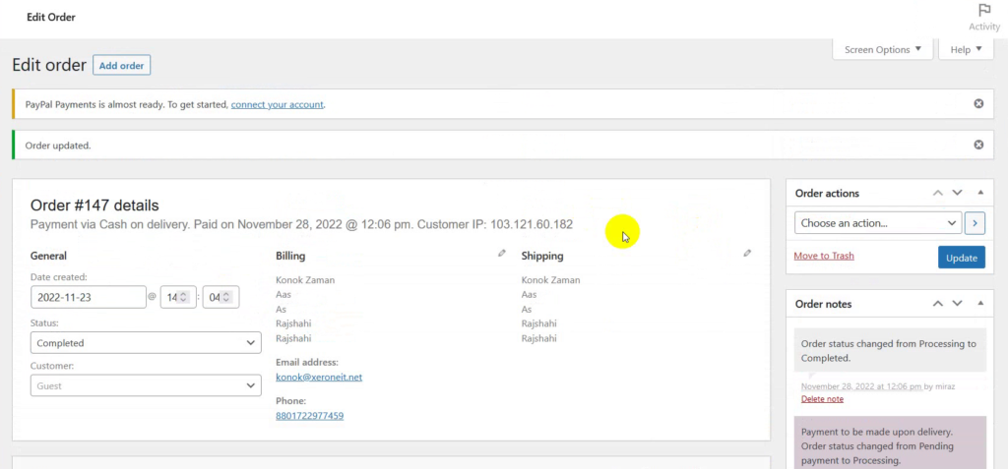Screen dimensions: 1008x469
Task: Apply chosen order action arrow button
Action: 976,223
